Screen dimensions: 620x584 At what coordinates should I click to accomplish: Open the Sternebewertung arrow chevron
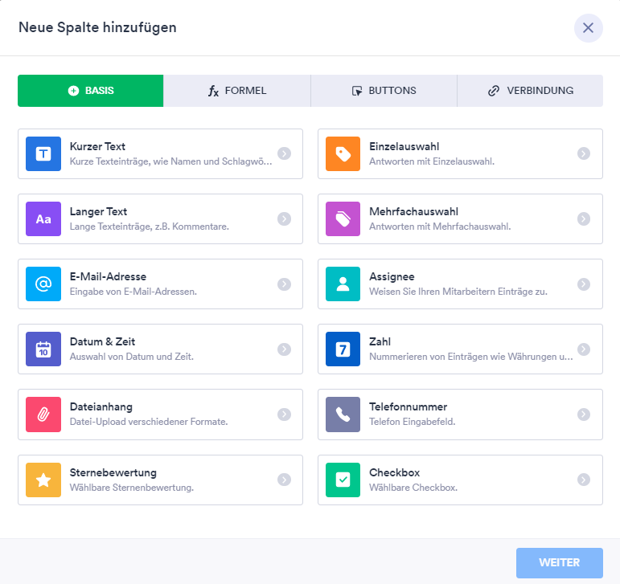(x=284, y=480)
